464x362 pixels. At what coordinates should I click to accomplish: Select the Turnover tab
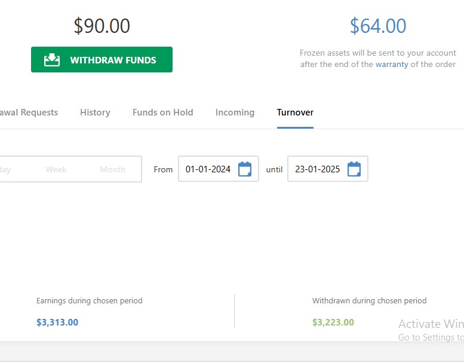[x=295, y=112]
